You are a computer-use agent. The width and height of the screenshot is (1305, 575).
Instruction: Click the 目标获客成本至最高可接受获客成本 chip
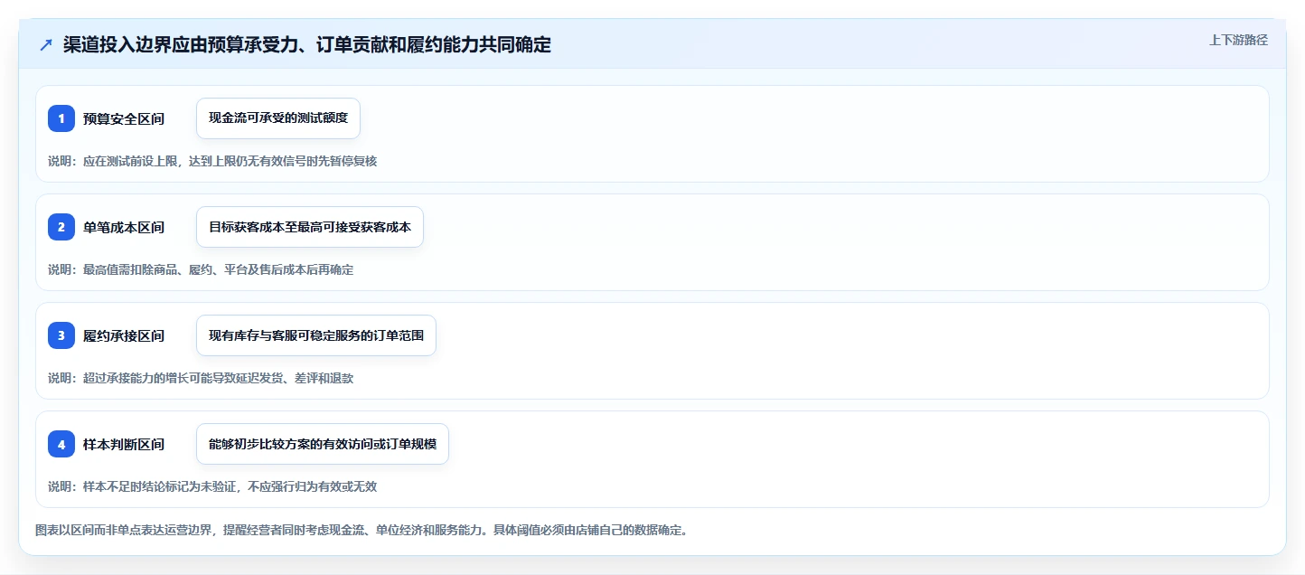coord(310,227)
